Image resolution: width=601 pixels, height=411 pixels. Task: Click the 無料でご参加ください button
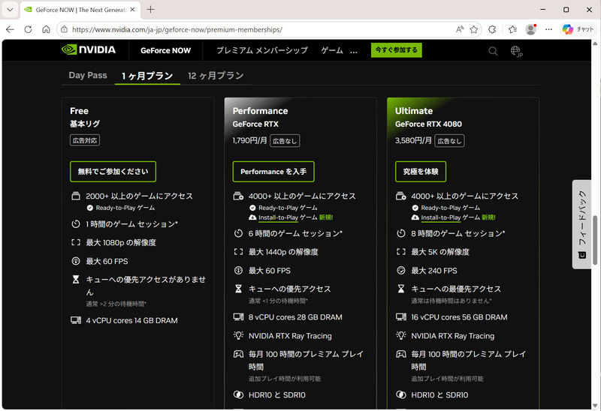click(x=113, y=172)
